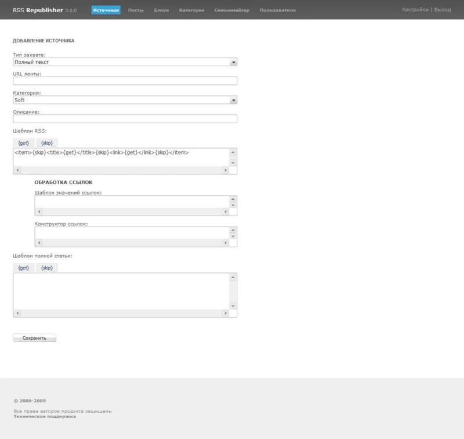Go to the Блоги section
Image resolution: width=464 pixels, height=439 pixels.
(x=162, y=10)
